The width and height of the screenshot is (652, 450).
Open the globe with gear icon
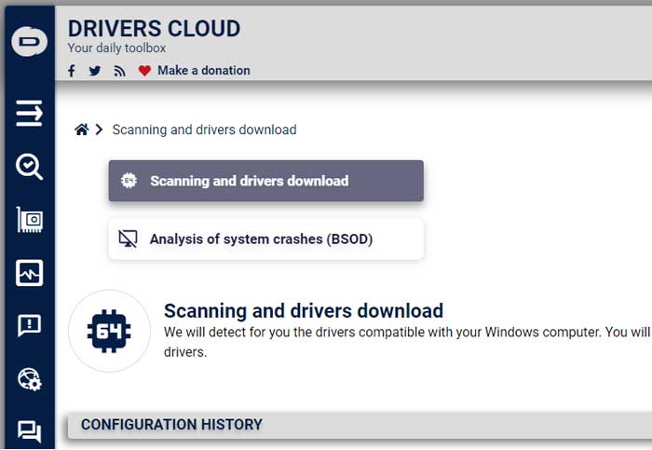click(30, 379)
